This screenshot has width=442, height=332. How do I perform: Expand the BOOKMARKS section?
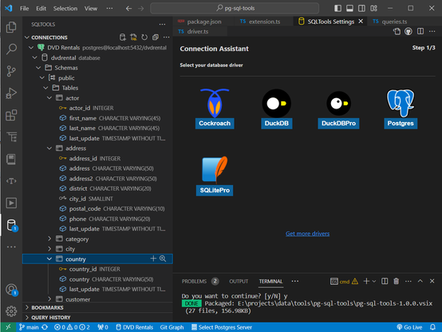click(47, 307)
